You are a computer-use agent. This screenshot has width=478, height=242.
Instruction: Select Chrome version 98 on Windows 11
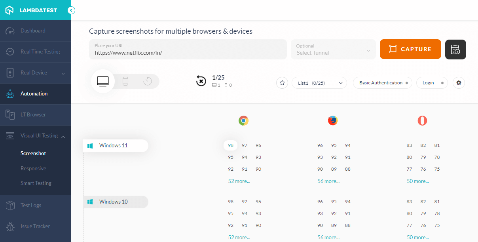[x=230, y=145]
